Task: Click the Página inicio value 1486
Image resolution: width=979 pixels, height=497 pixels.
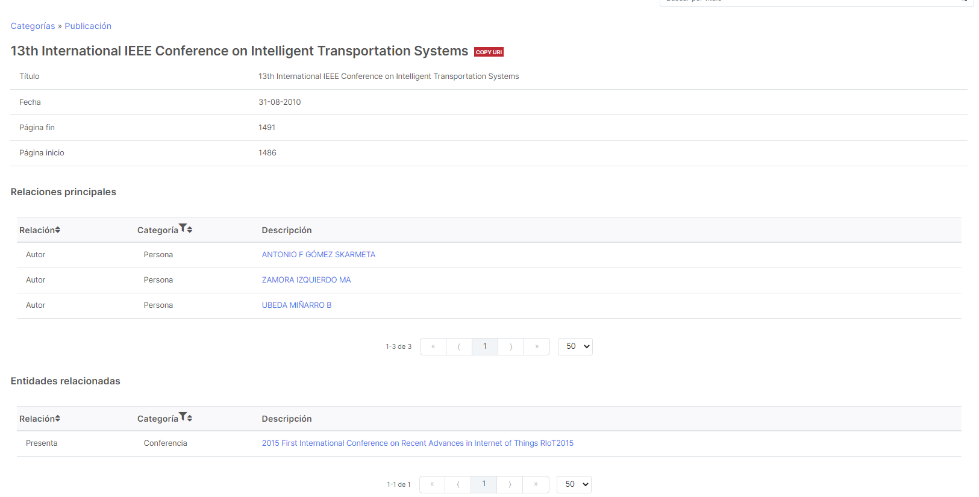Action: coord(267,153)
